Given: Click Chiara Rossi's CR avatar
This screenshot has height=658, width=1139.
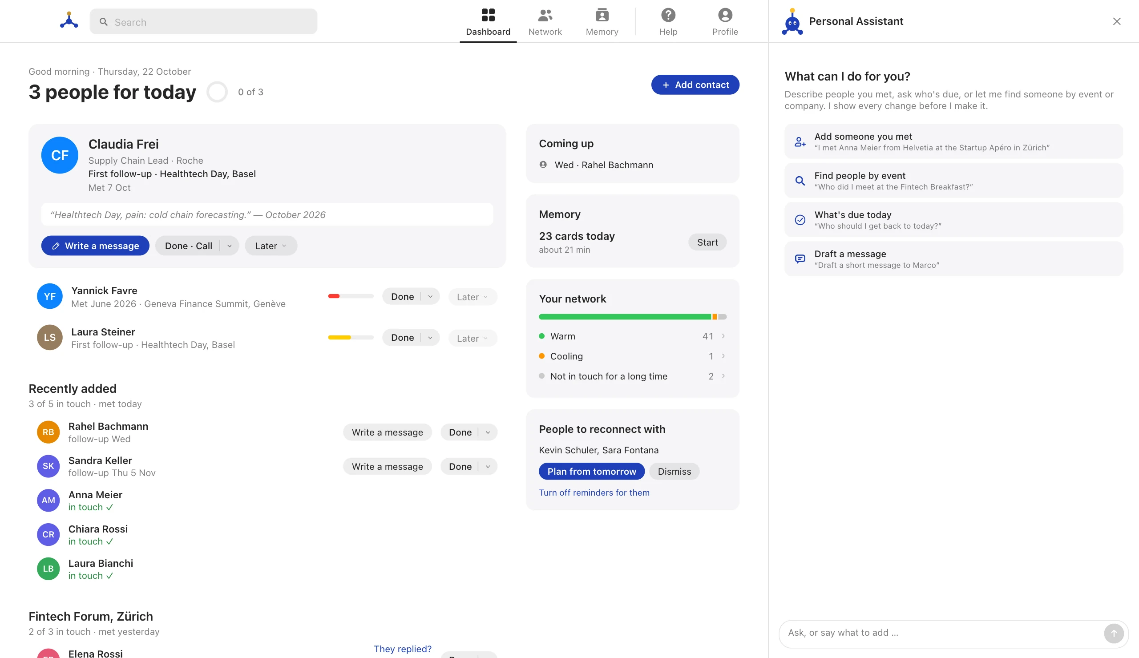Looking at the screenshot, I should click(48, 535).
